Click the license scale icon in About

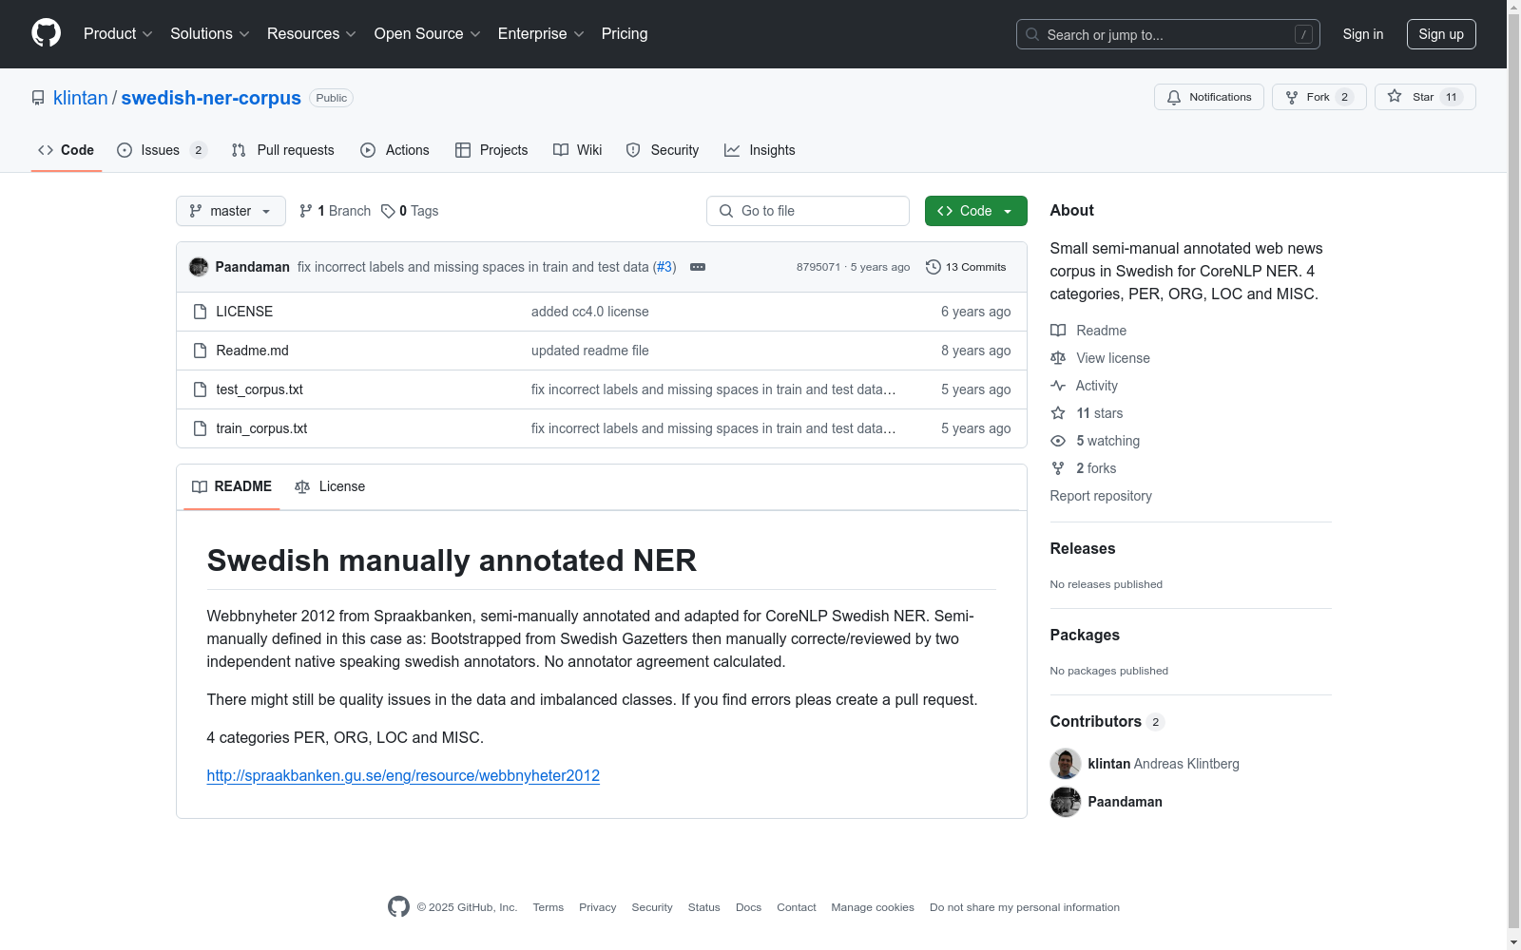1058,358
